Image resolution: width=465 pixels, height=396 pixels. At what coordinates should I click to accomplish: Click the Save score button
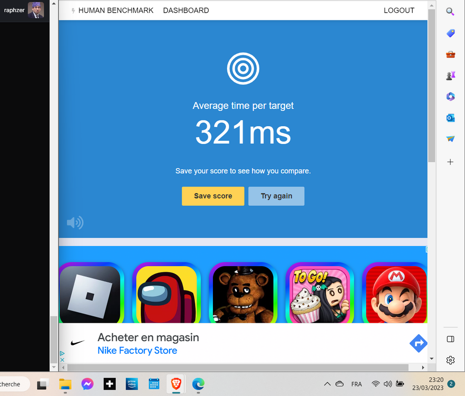pyautogui.click(x=213, y=196)
